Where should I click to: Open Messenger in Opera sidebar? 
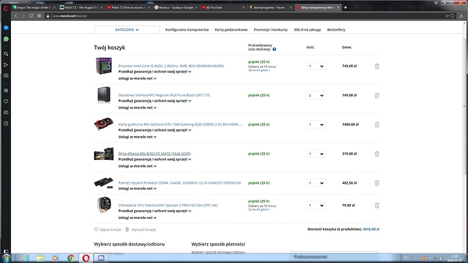[x=6, y=28]
